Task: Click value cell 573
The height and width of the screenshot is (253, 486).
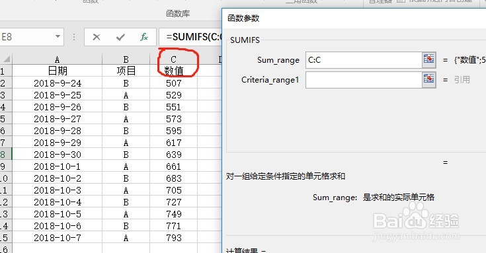Action: tap(173, 119)
